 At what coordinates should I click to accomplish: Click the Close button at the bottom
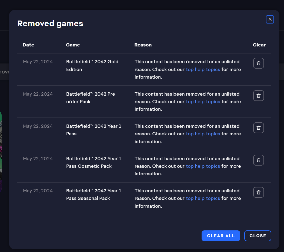(258, 236)
